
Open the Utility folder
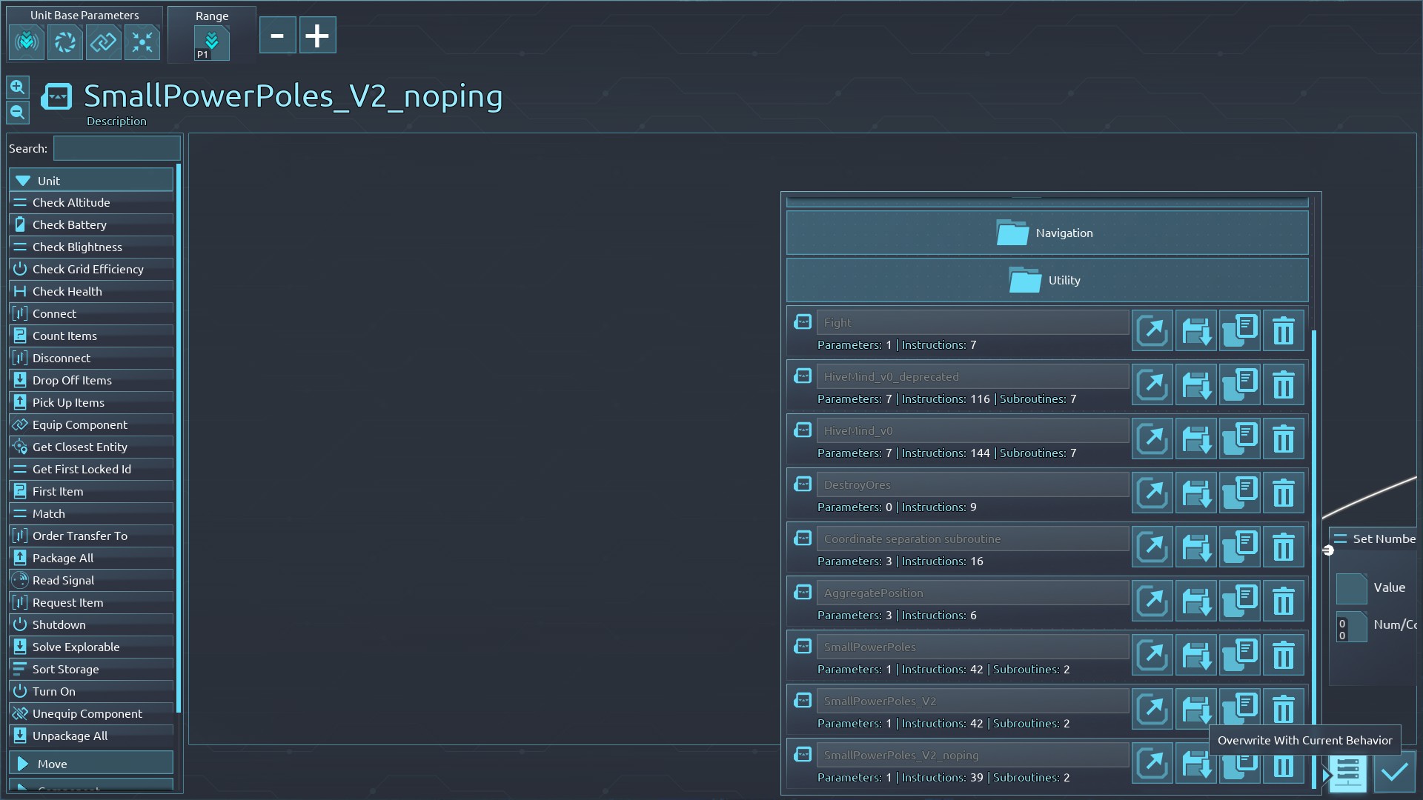(x=1046, y=280)
